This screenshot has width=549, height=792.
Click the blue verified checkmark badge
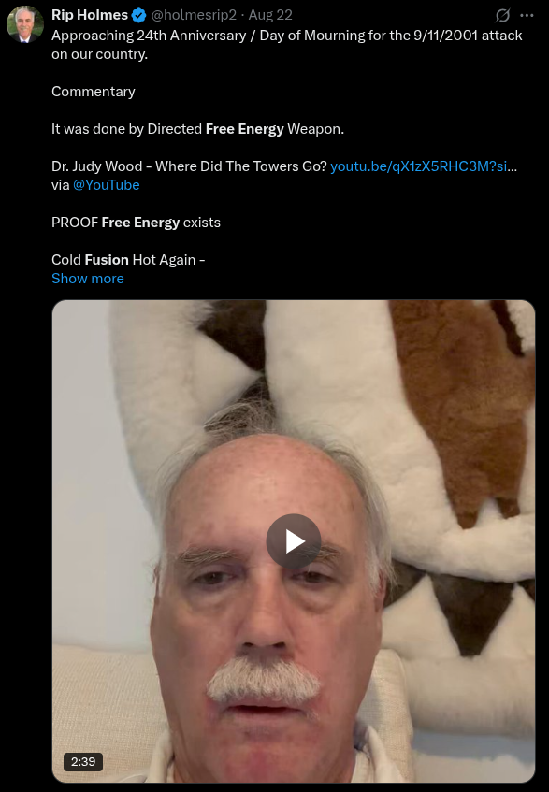[x=139, y=16]
